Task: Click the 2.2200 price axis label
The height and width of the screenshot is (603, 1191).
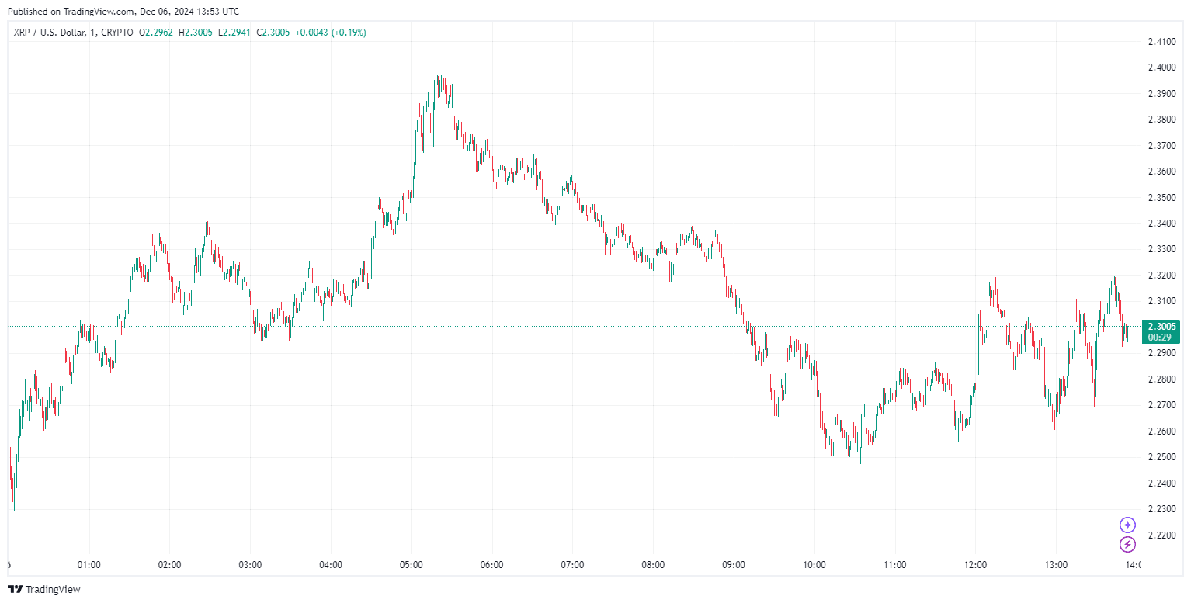Action: tap(1161, 535)
